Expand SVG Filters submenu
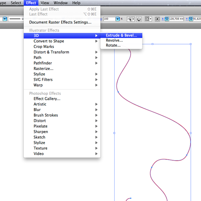201x201 pixels. pos(62,80)
